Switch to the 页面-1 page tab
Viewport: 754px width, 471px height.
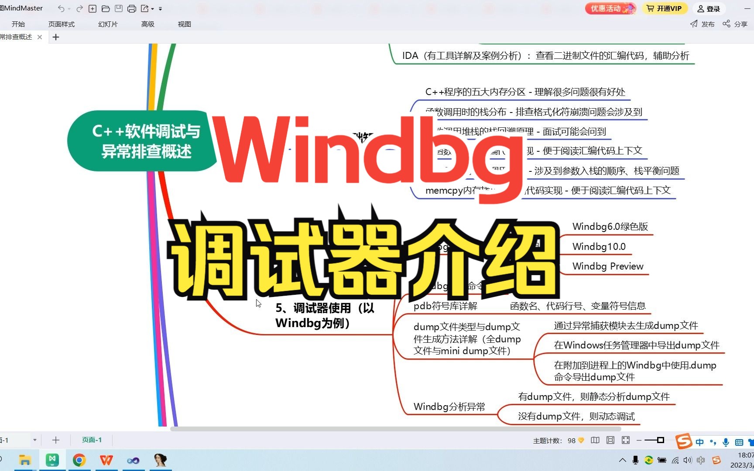92,440
